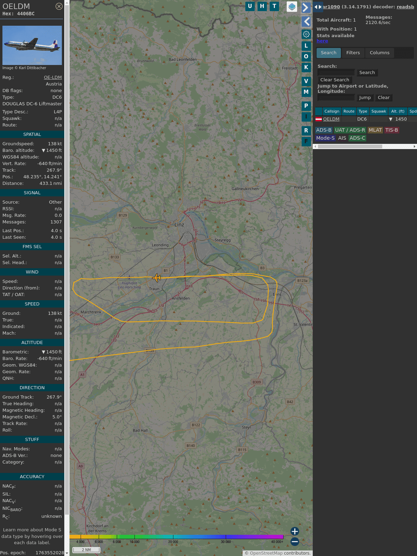Zoom out with the minus button
417x556 pixels.
[295, 542]
